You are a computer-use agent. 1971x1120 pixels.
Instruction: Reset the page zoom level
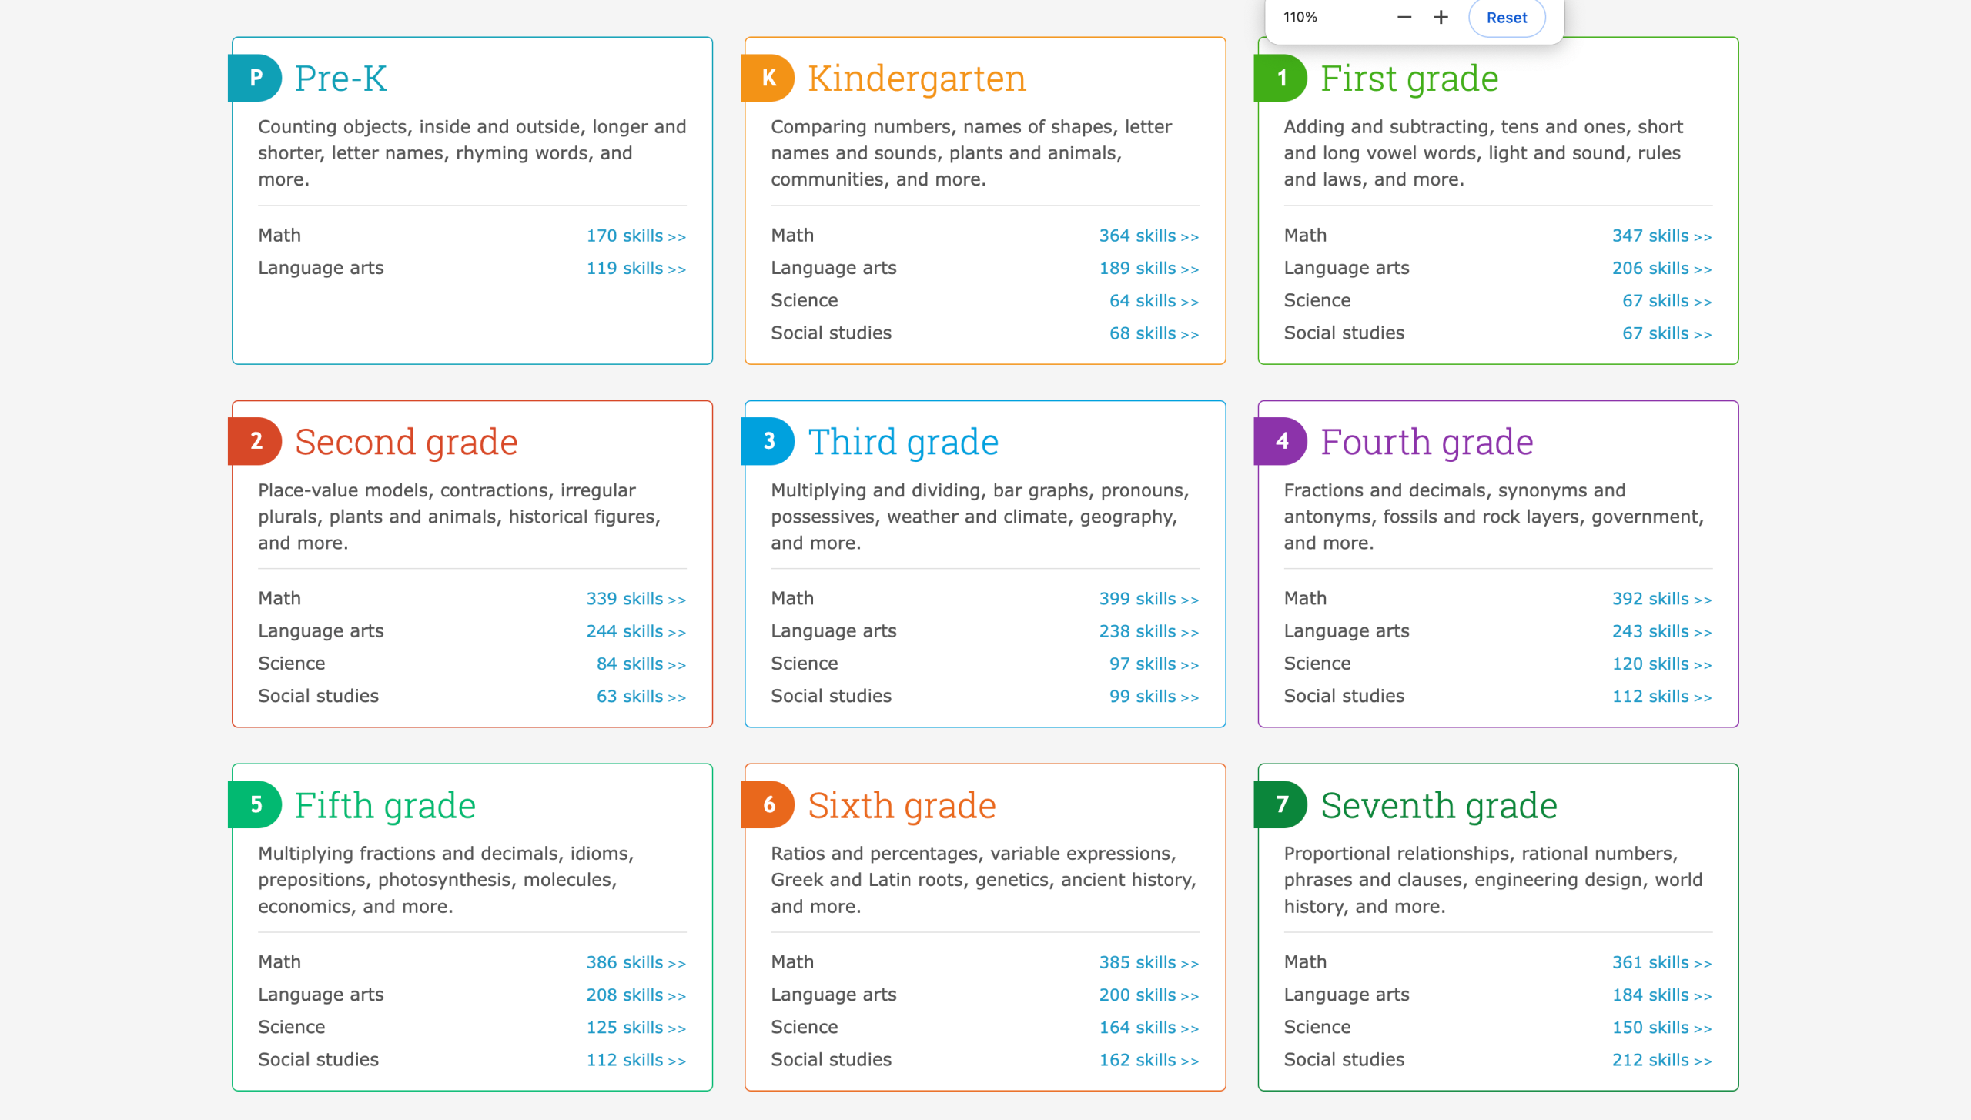[x=1507, y=18]
